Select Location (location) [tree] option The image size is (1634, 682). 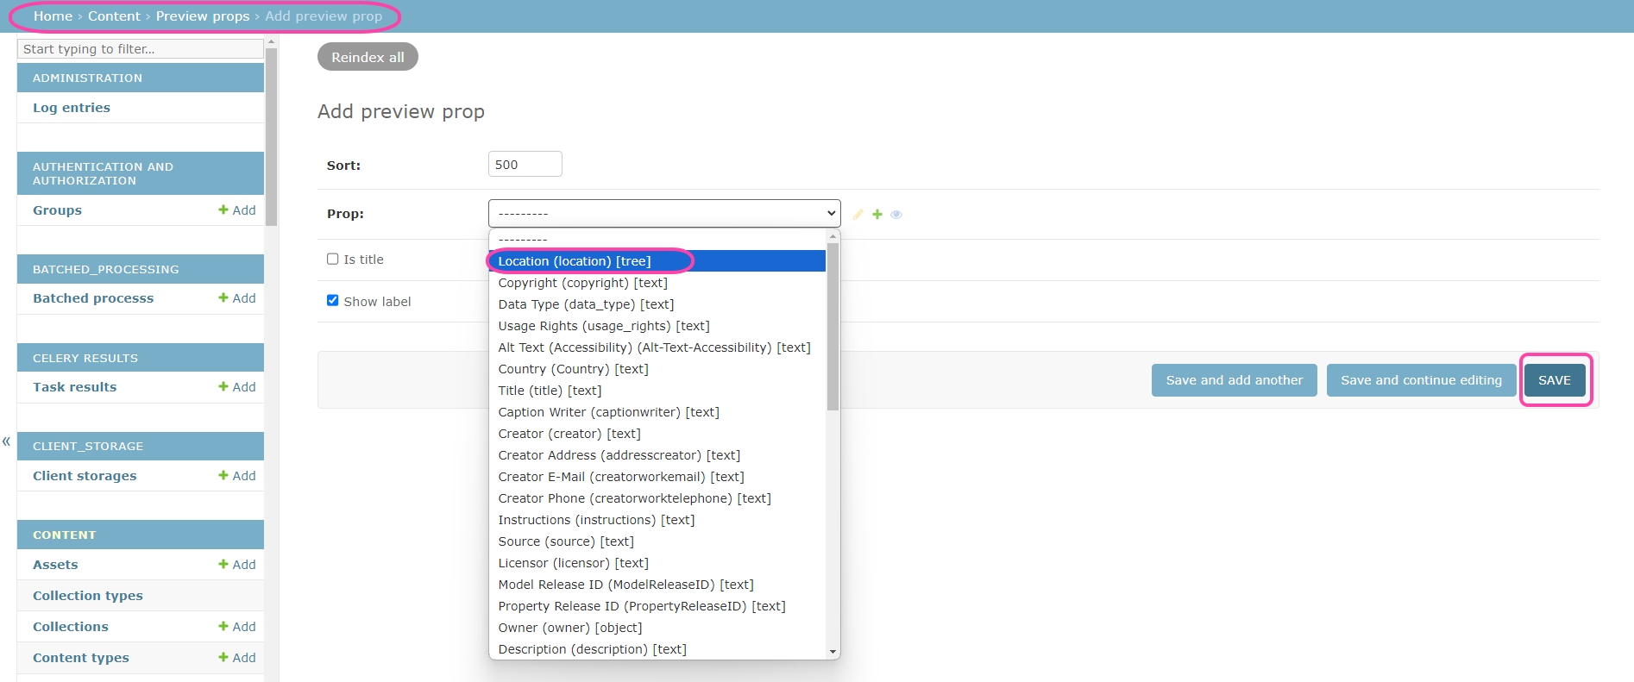point(657,261)
